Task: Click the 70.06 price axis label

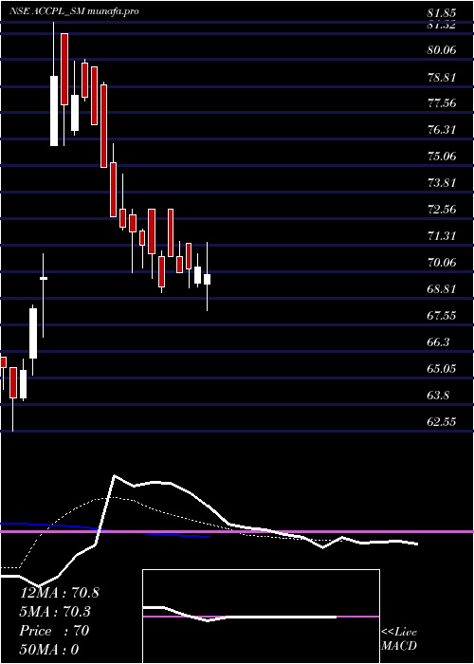Action: 442,263
